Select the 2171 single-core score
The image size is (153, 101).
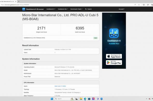[x=41, y=28]
